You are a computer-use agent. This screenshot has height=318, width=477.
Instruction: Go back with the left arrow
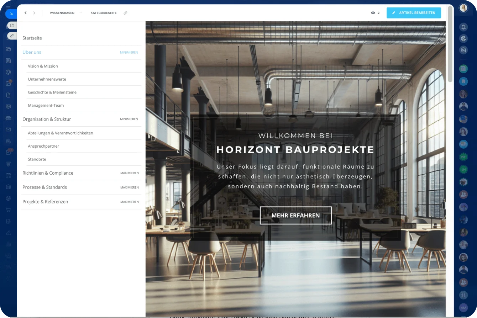[x=26, y=13]
